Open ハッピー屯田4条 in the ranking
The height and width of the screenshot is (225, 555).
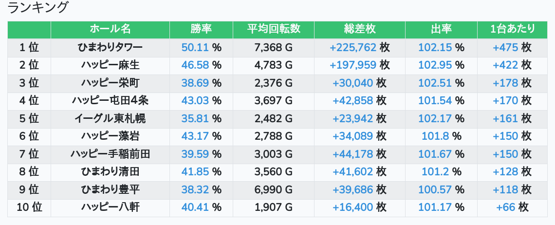pyautogui.click(x=110, y=101)
